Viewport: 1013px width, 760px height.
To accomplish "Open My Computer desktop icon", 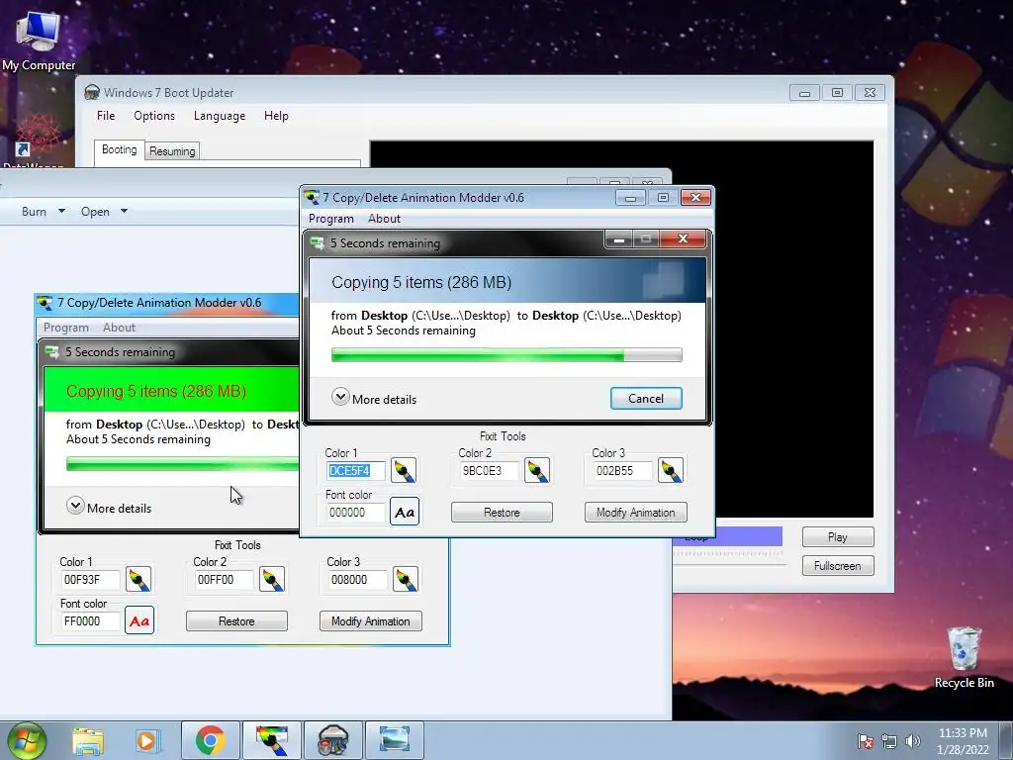I will coord(39,39).
